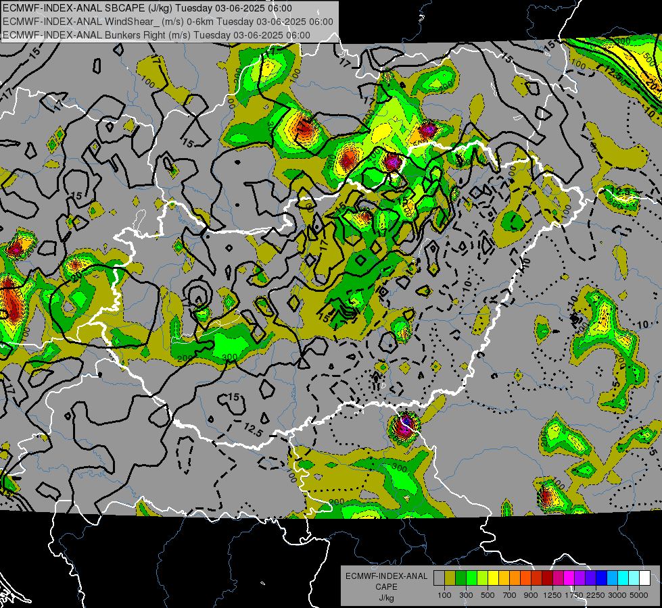The height and width of the screenshot is (608, 662).
Task: Select the pure blue legend swatch
Action: (x=602, y=578)
